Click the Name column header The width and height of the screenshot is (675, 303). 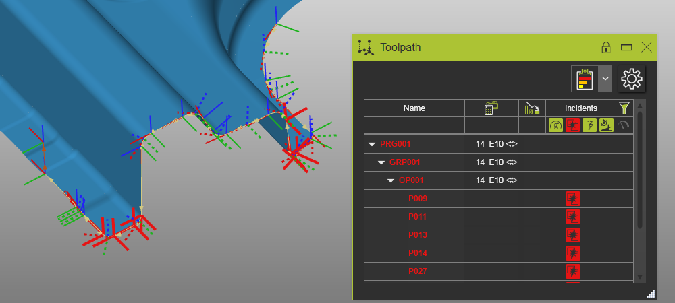click(414, 108)
